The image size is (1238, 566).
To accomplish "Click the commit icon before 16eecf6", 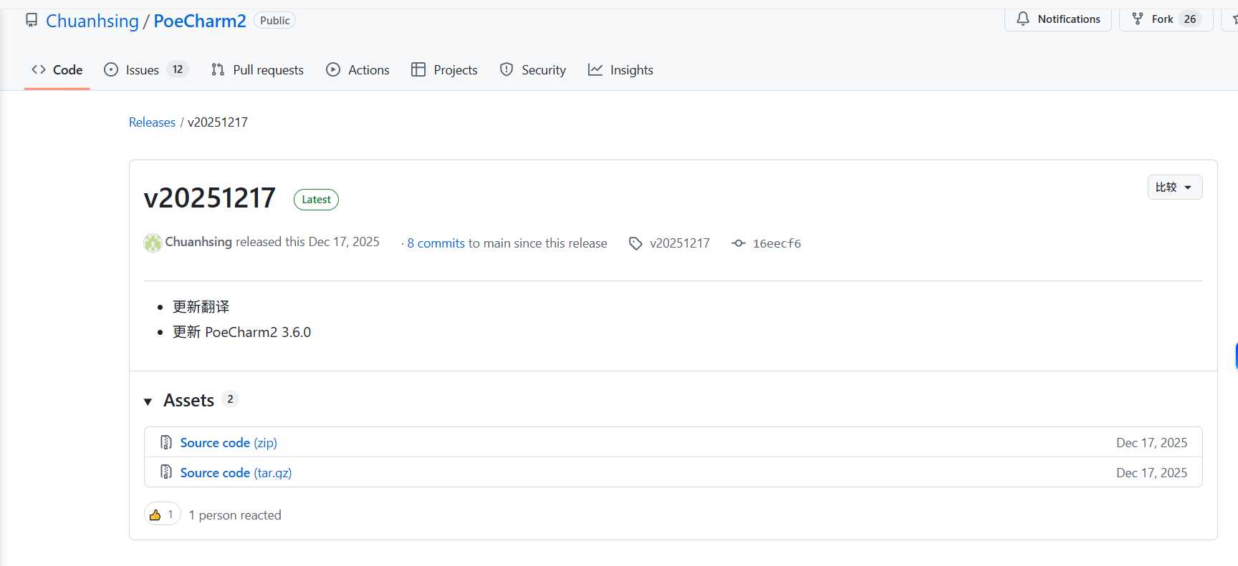I will pos(739,243).
